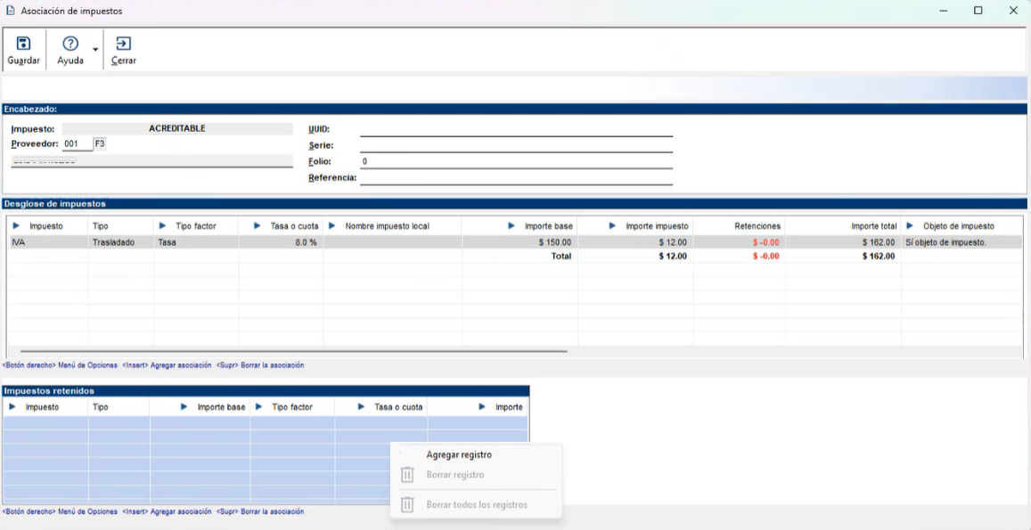The image size is (1031, 530).
Task: Click the Cerrar exit icon
Action: [123, 44]
